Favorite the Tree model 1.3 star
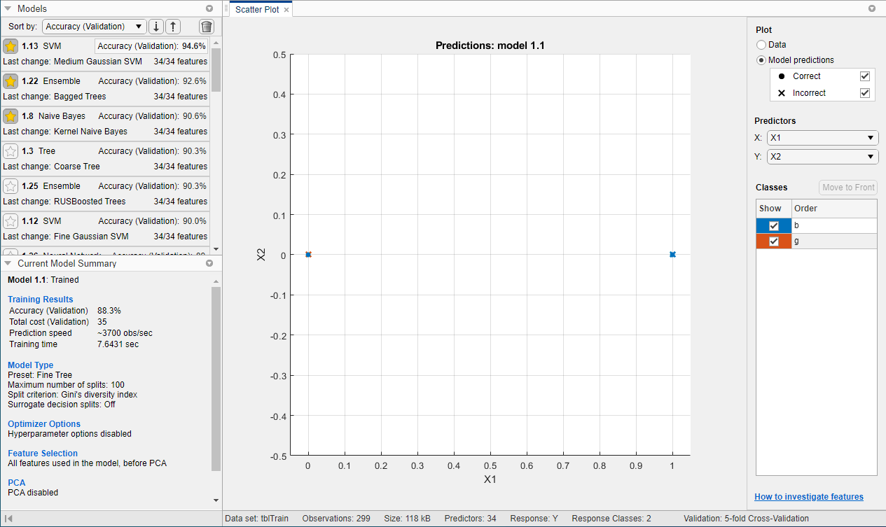This screenshot has width=886, height=527. (x=11, y=150)
